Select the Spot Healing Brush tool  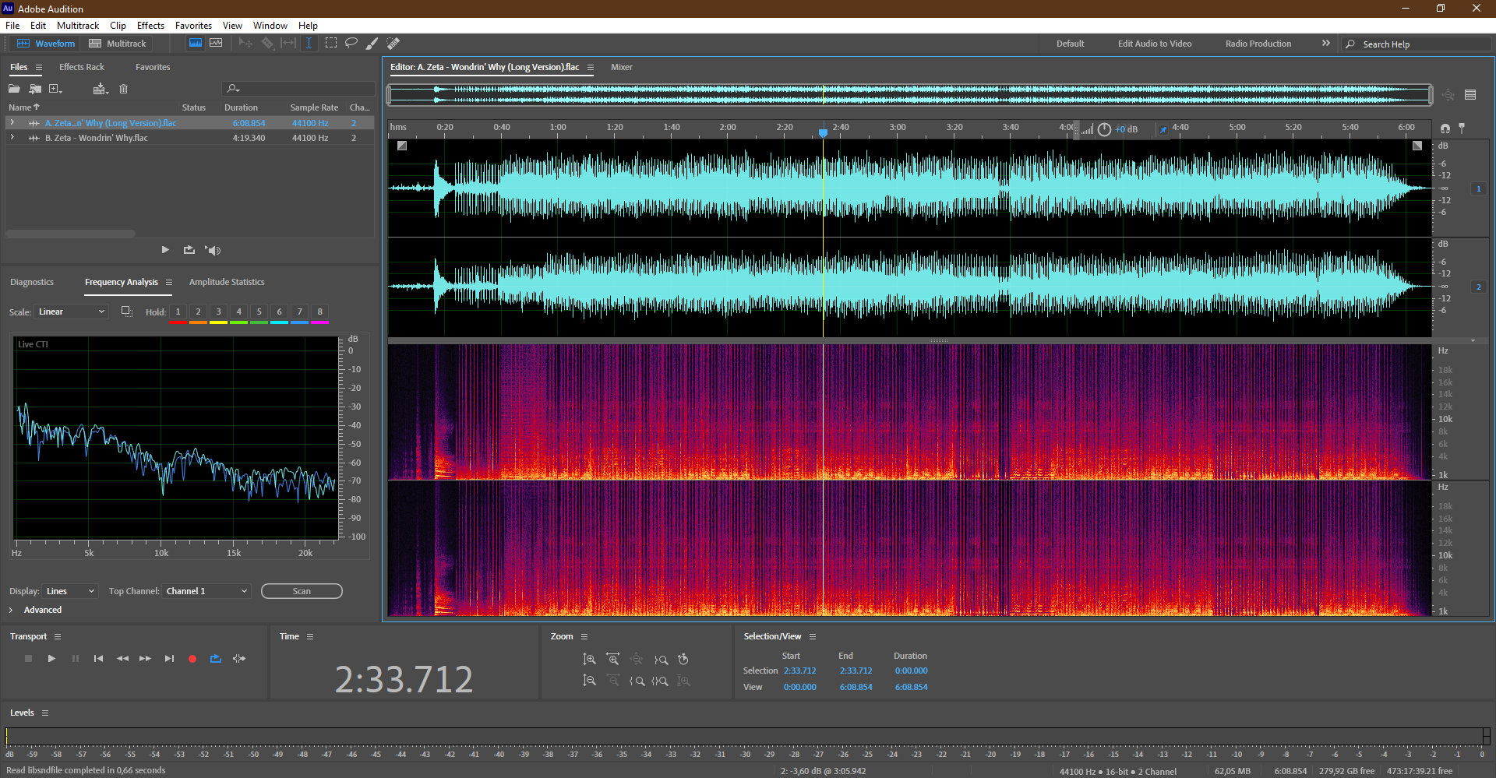(x=393, y=44)
